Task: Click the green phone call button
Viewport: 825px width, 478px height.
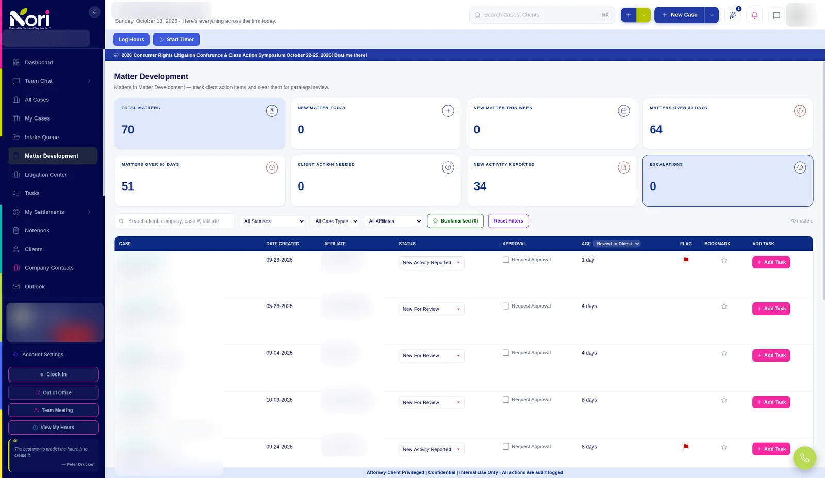Action: pos(804,457)
